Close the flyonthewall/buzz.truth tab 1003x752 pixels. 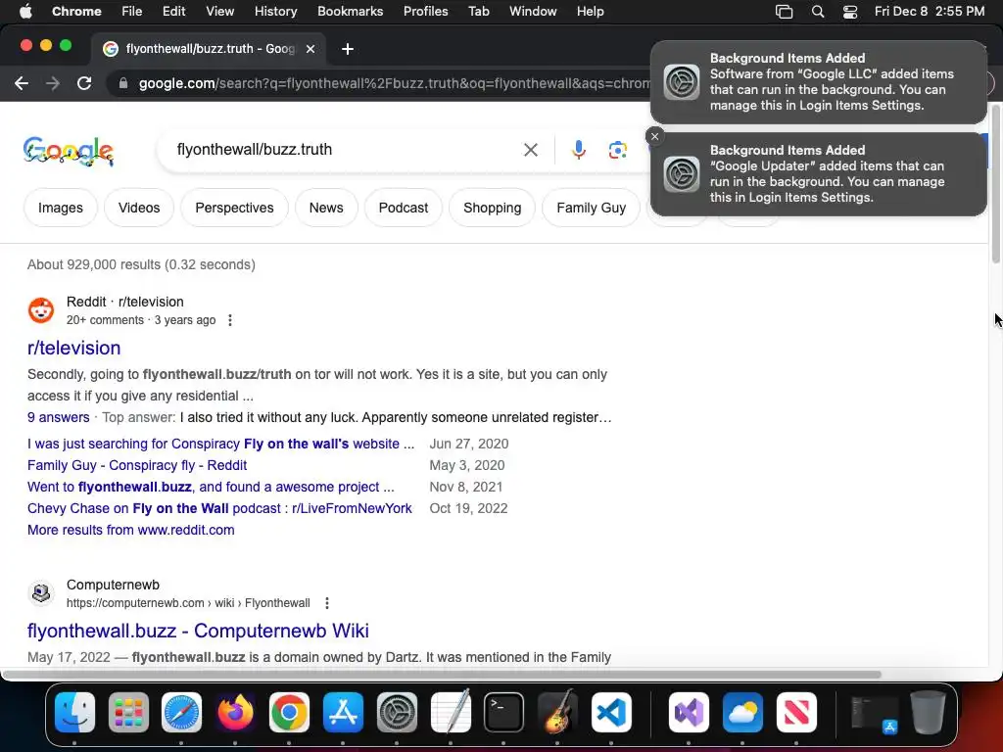pyautogui.click(x=310, y=49)
